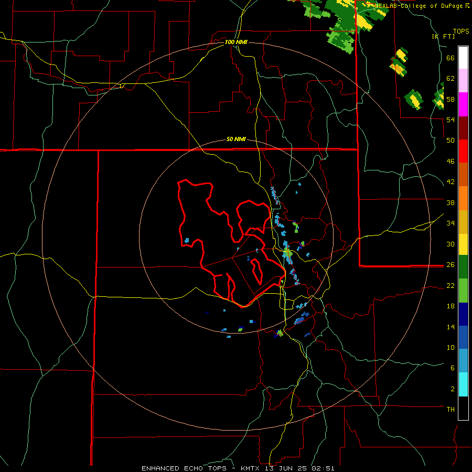Click the 'NEXLAB-College of DuPage' text
The height and width of the screenshot is (472, 472).
click(419, 6)
